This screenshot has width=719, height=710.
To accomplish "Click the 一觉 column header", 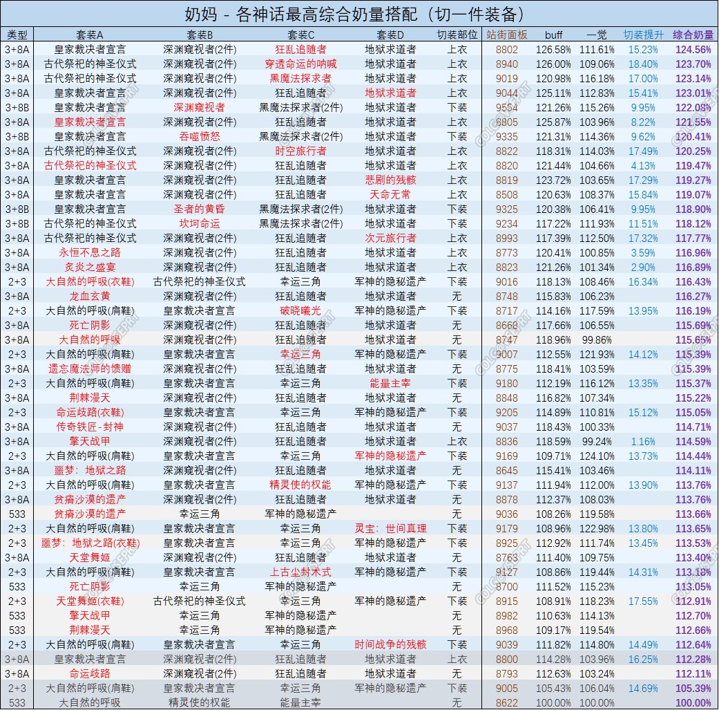I will pos(597,35).
